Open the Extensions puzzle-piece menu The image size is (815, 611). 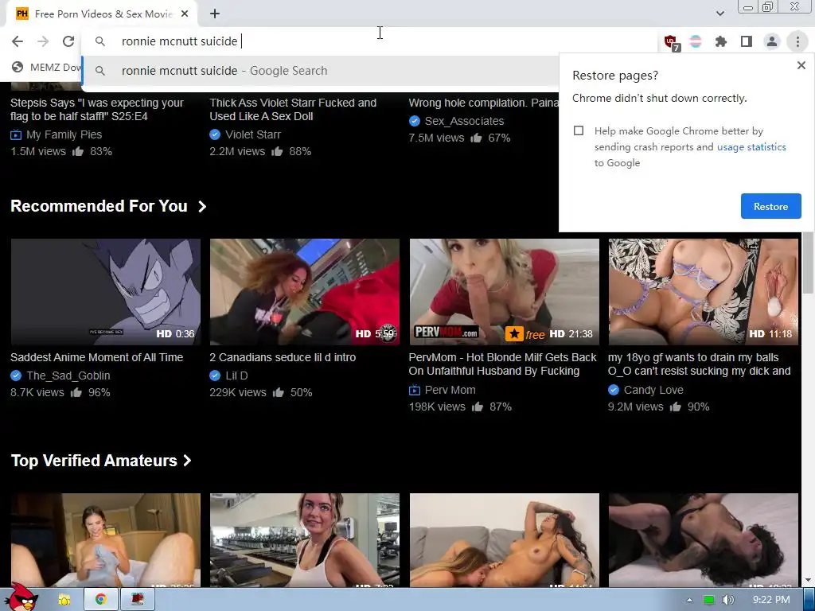(721, 41)
